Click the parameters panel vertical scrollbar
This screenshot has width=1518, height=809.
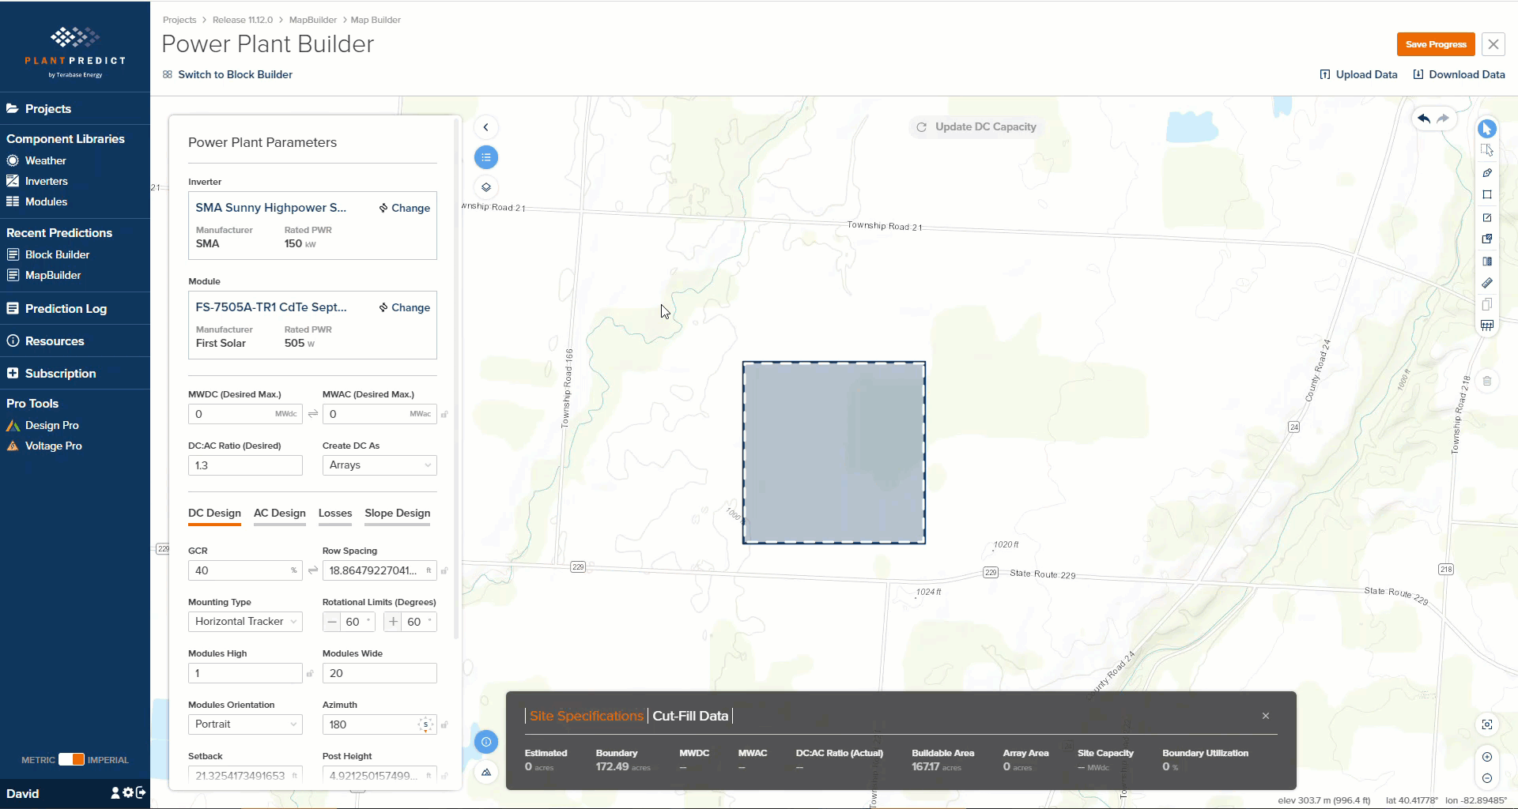pos(456,379)
